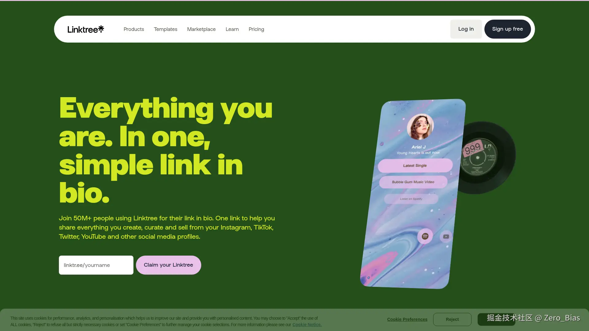This screenshot has width=589, height=331.
Task: Open the Learn menu
Action: 232,29
